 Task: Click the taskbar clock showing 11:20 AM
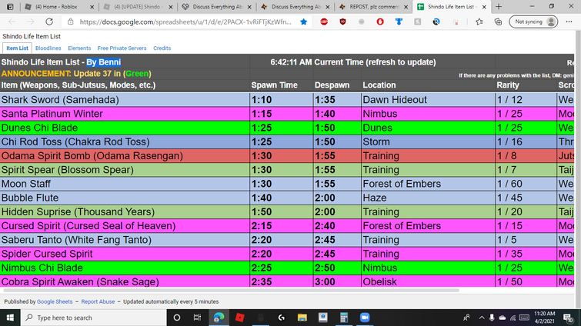(x=544, y=318)
